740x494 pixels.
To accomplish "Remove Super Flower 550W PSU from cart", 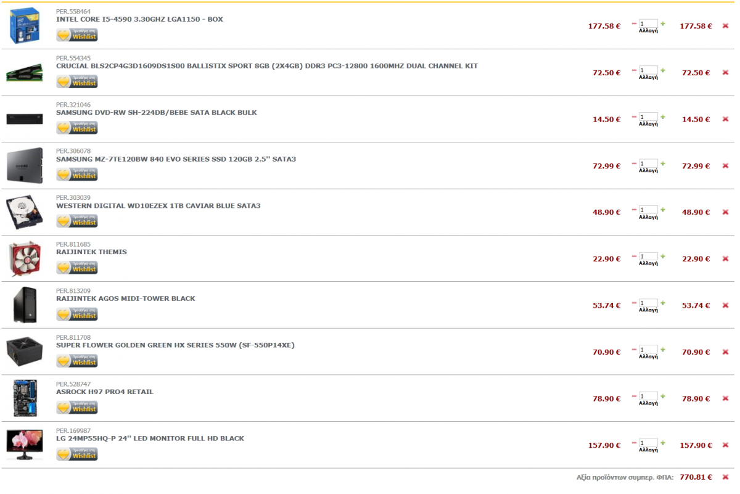I will 725,352.
